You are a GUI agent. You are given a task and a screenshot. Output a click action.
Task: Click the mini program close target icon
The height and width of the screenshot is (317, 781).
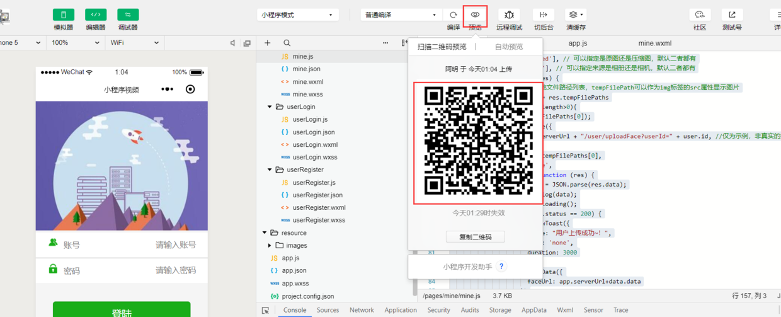[x=190, y=89]
